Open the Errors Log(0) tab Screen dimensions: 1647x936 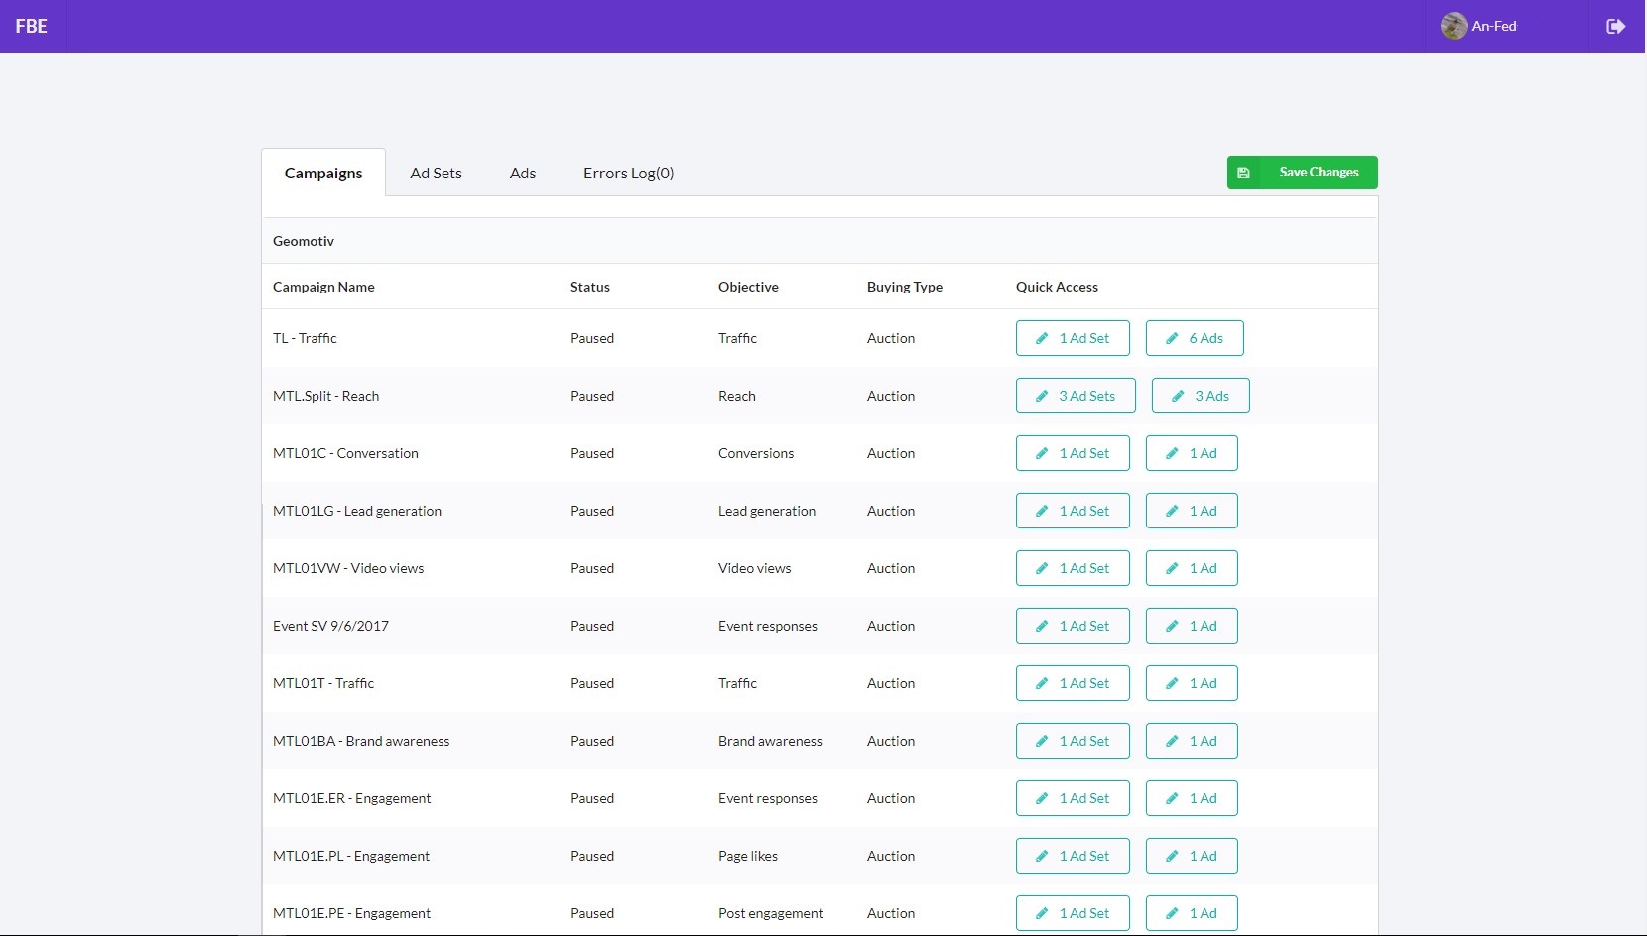628,173
